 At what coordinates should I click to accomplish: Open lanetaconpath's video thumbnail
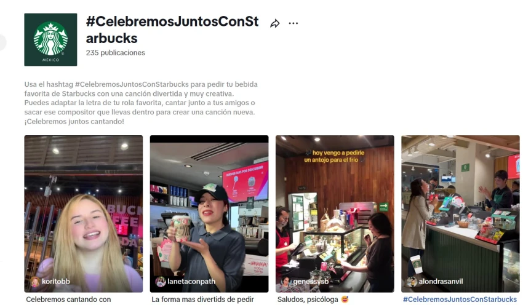click(x=209, y=213)
